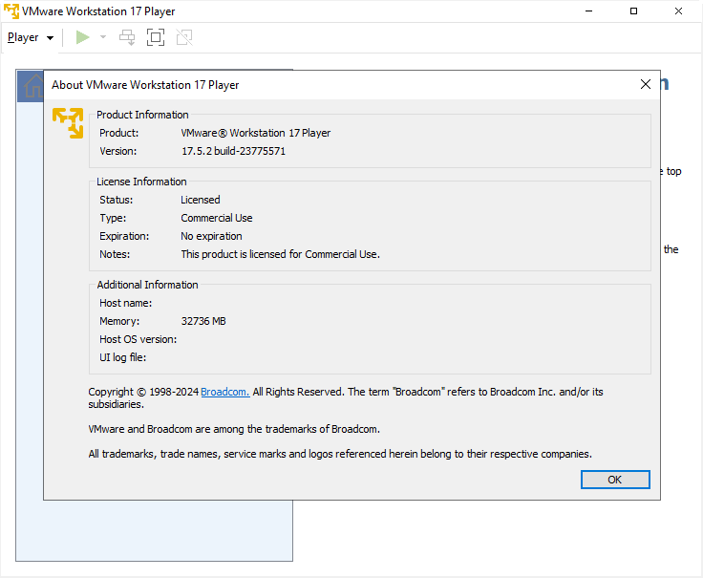Enter full screen mode icon
The width and height of the screenshot is (703, 578).
point(156,37)
